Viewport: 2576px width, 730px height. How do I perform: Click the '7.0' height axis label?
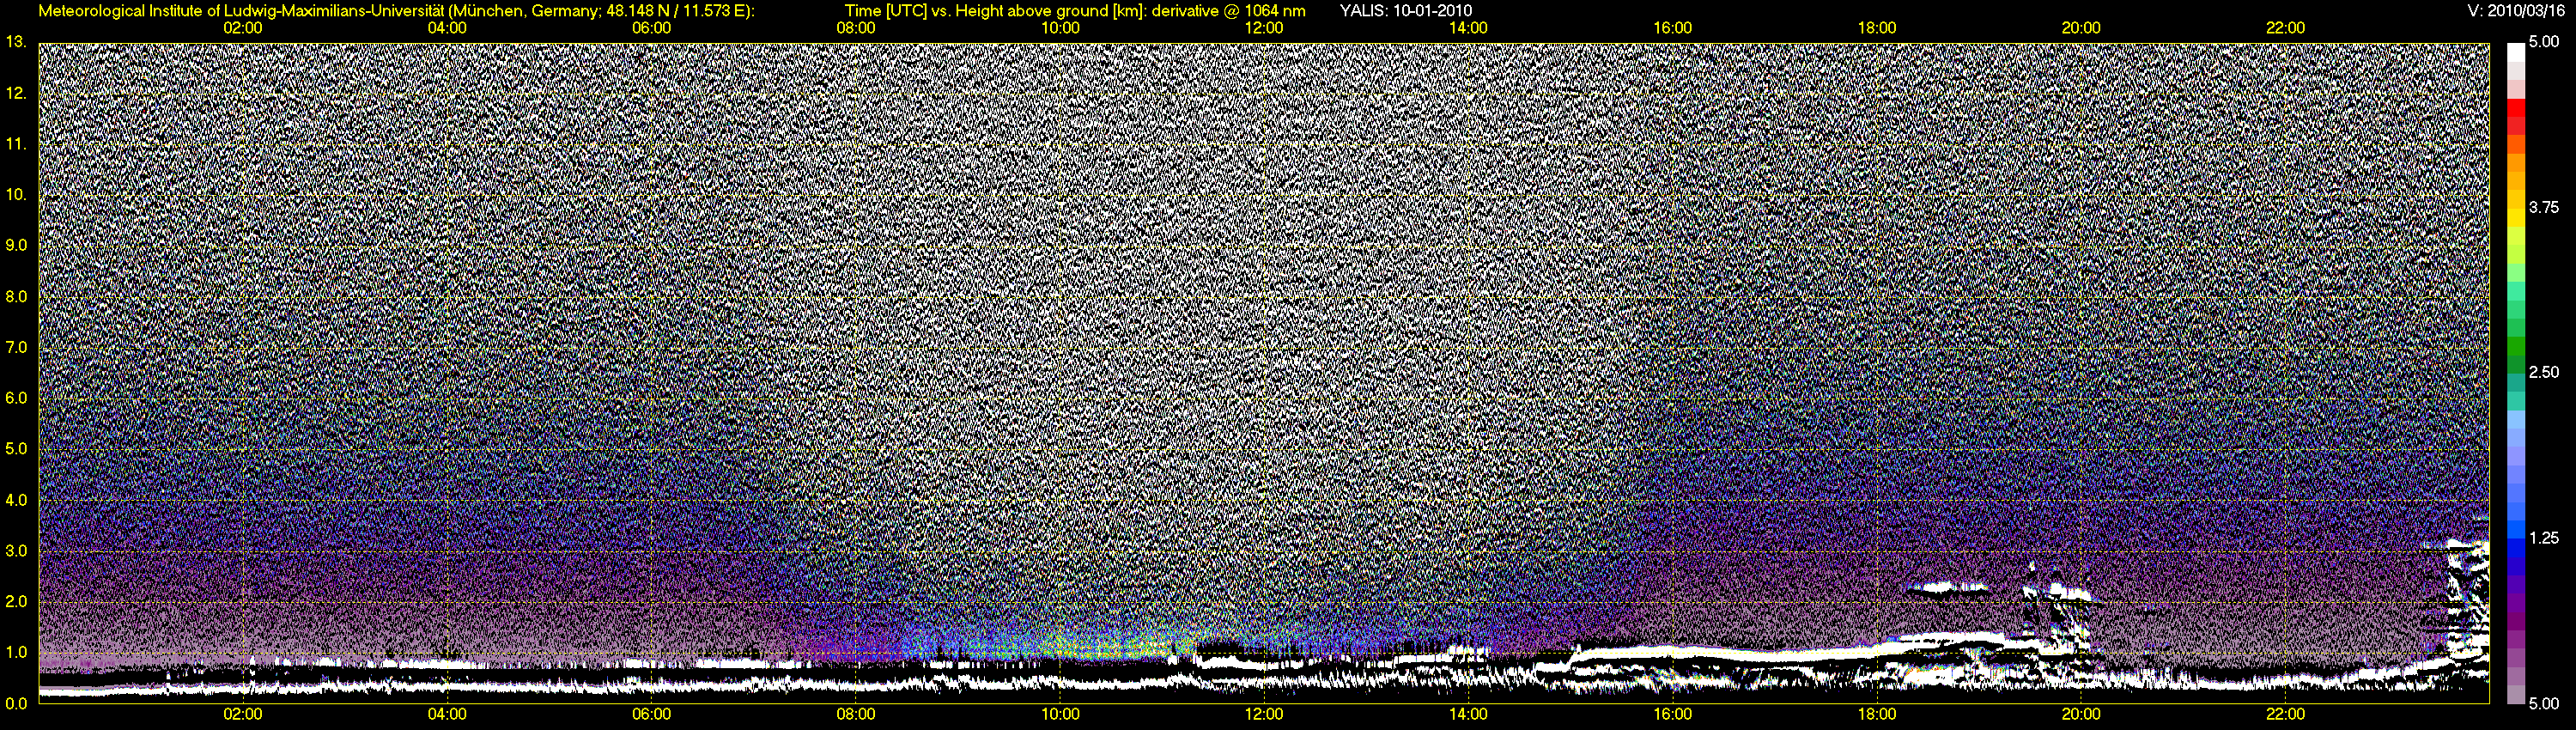coord(15,347)
